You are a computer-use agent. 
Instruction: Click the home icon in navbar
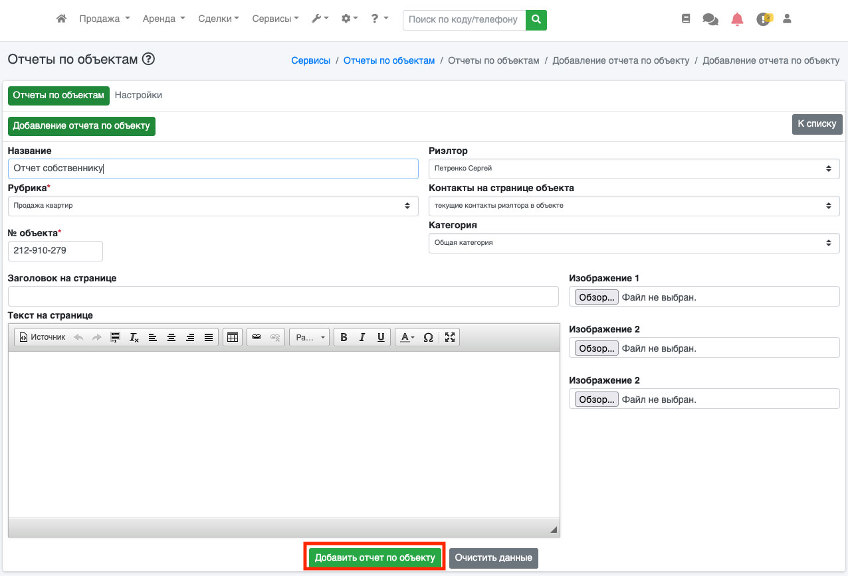61,19
